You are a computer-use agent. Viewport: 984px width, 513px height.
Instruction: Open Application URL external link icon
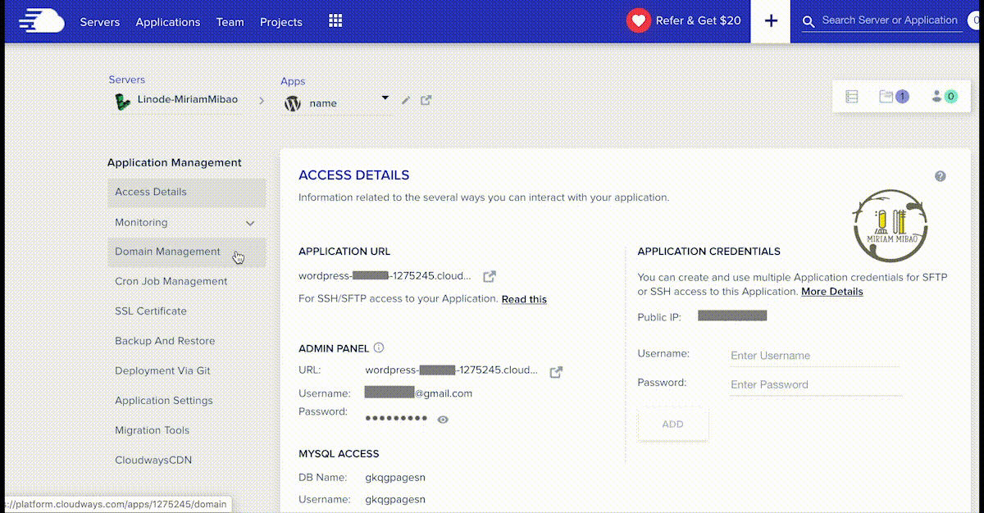pyautogui.click(x=490, y=277)
